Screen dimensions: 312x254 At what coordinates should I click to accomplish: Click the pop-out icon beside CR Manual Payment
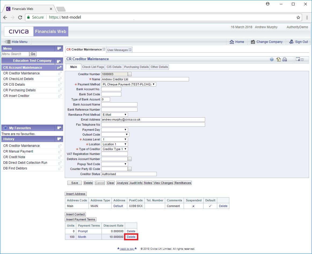pos(60,151)
